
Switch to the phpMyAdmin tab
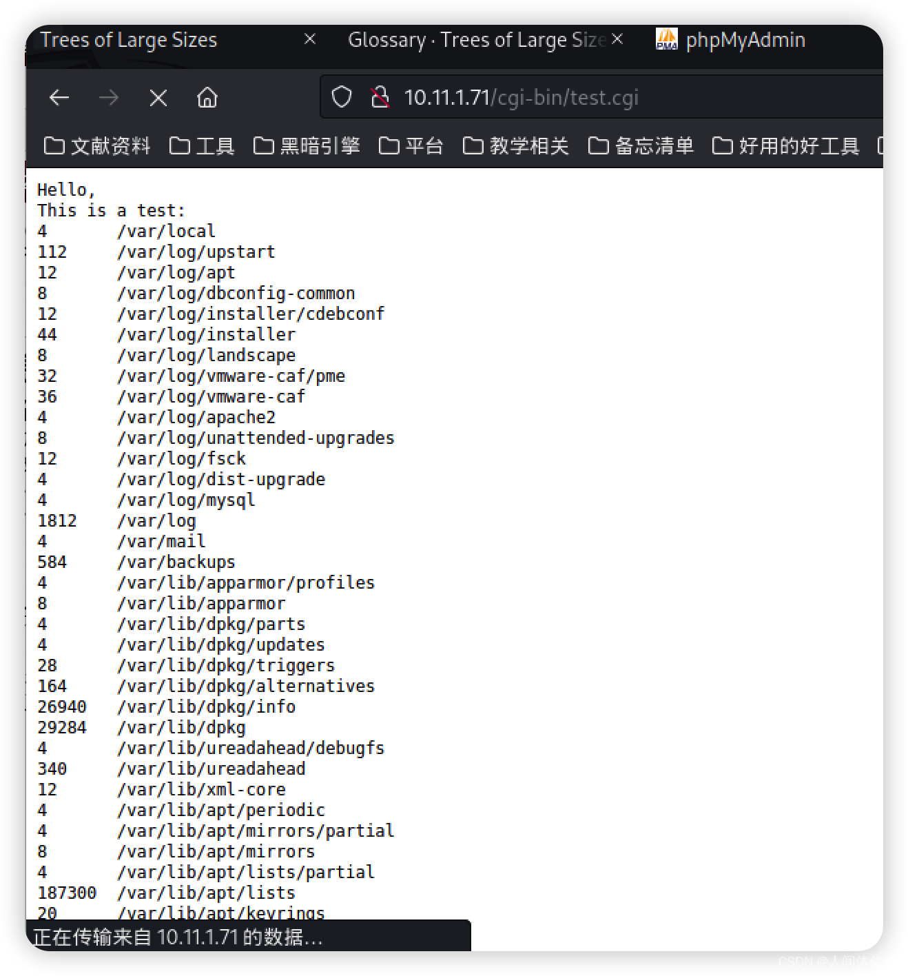[745, 40]
